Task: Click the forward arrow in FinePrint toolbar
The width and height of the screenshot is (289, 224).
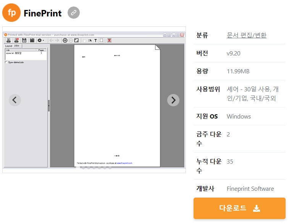Action: (57, 40)
